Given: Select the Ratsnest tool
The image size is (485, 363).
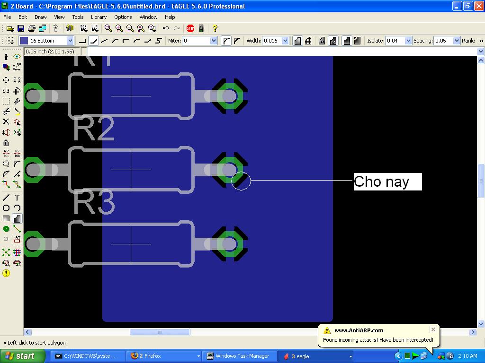Looking at the screenshot, I should pyautogui.click(x=6, y=252).
